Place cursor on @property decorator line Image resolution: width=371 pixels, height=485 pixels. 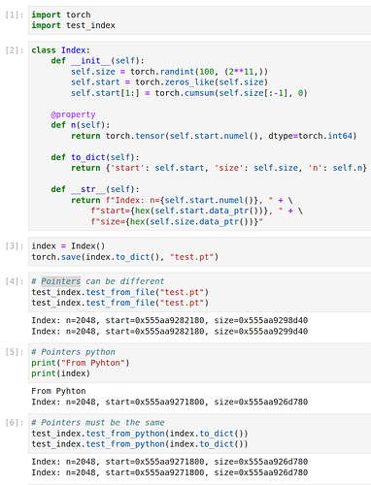73,114
